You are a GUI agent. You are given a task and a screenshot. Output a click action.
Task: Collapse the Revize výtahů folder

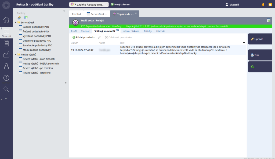pos(16,54)
